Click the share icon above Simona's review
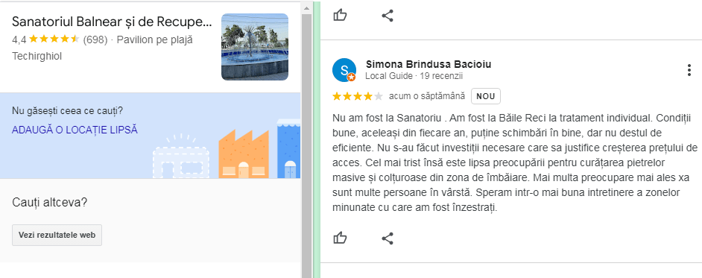 click(388, 16)
